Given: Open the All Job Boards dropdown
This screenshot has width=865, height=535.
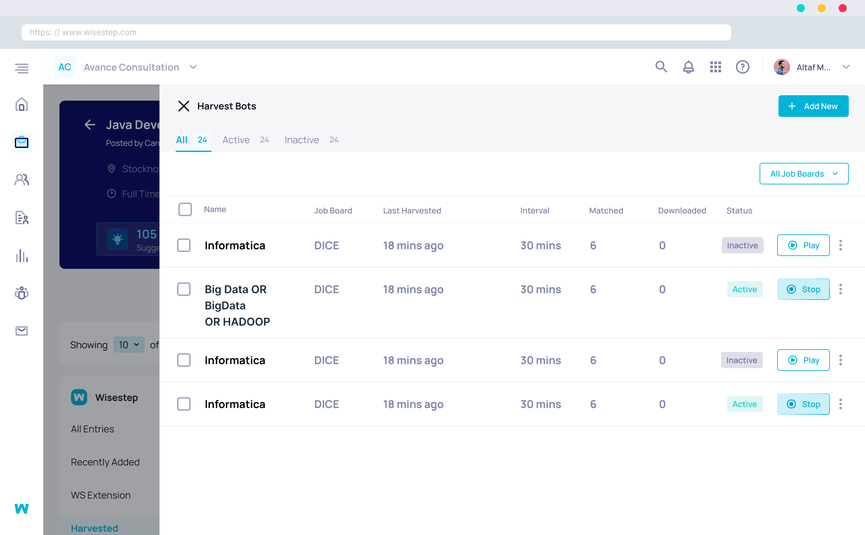Looking at the screenshot, I should pos(804,173).
